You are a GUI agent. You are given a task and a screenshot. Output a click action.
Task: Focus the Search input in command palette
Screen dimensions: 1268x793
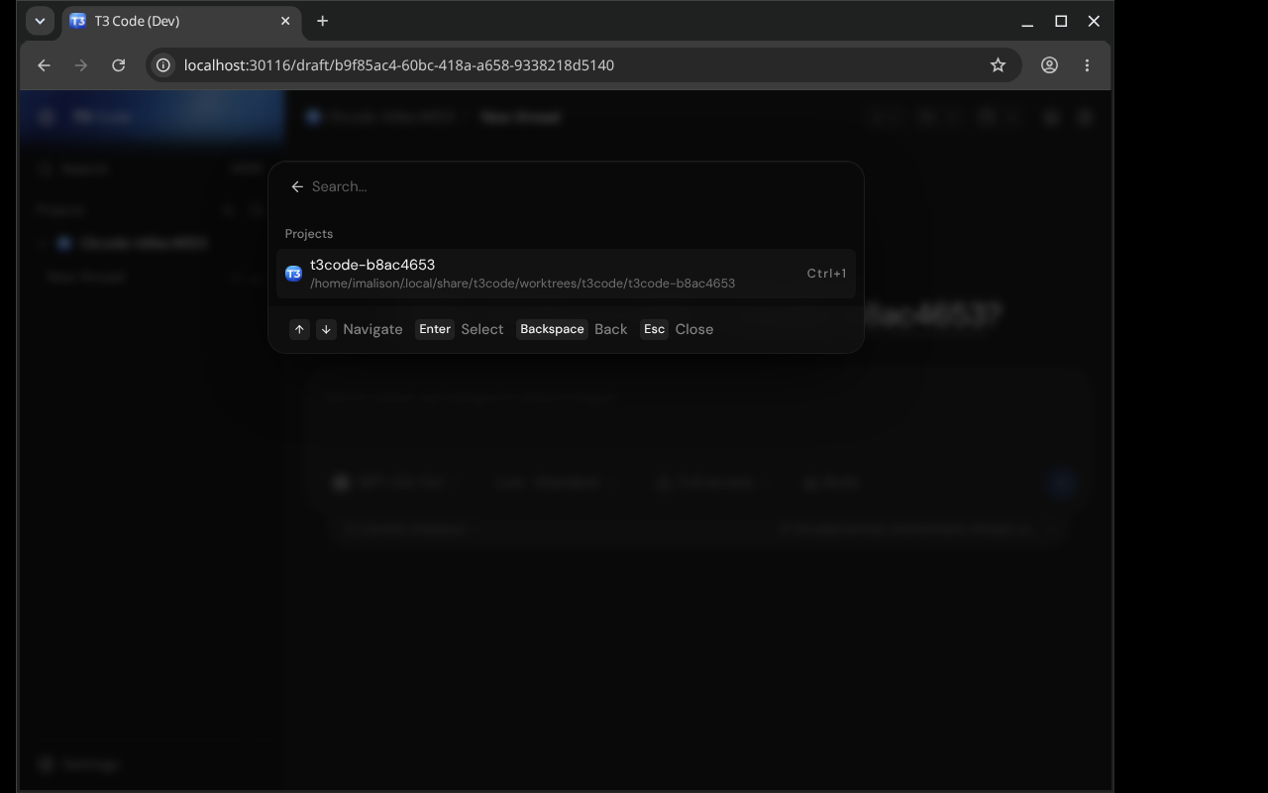coord(580,186)
